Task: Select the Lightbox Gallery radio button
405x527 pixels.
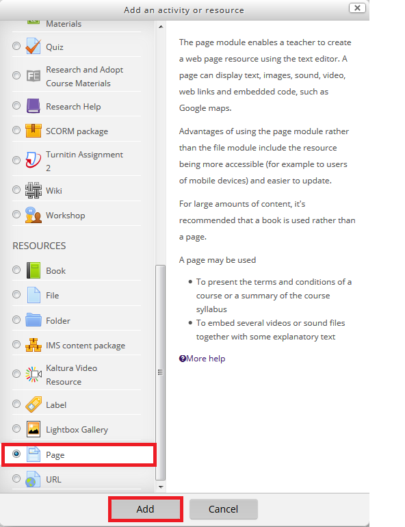Action: [16, 428]
